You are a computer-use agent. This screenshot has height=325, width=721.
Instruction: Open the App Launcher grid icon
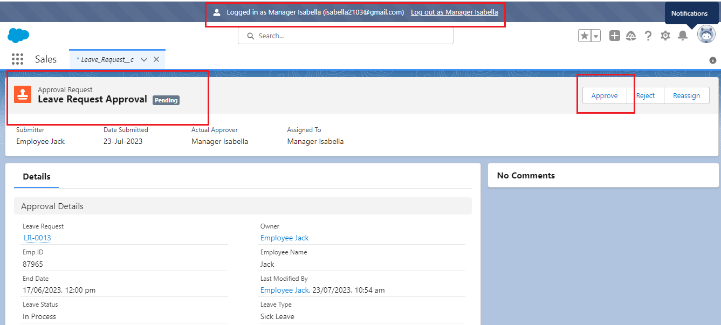[x=17, y=59]
